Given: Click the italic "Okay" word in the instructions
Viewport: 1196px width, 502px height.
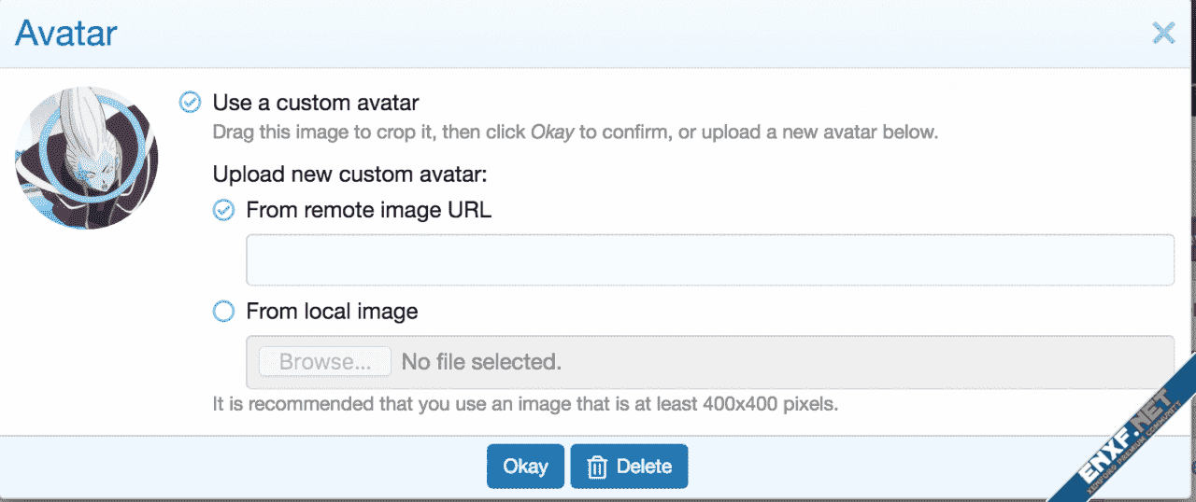Looking at the screenshot, I should [x=552, y=132].
